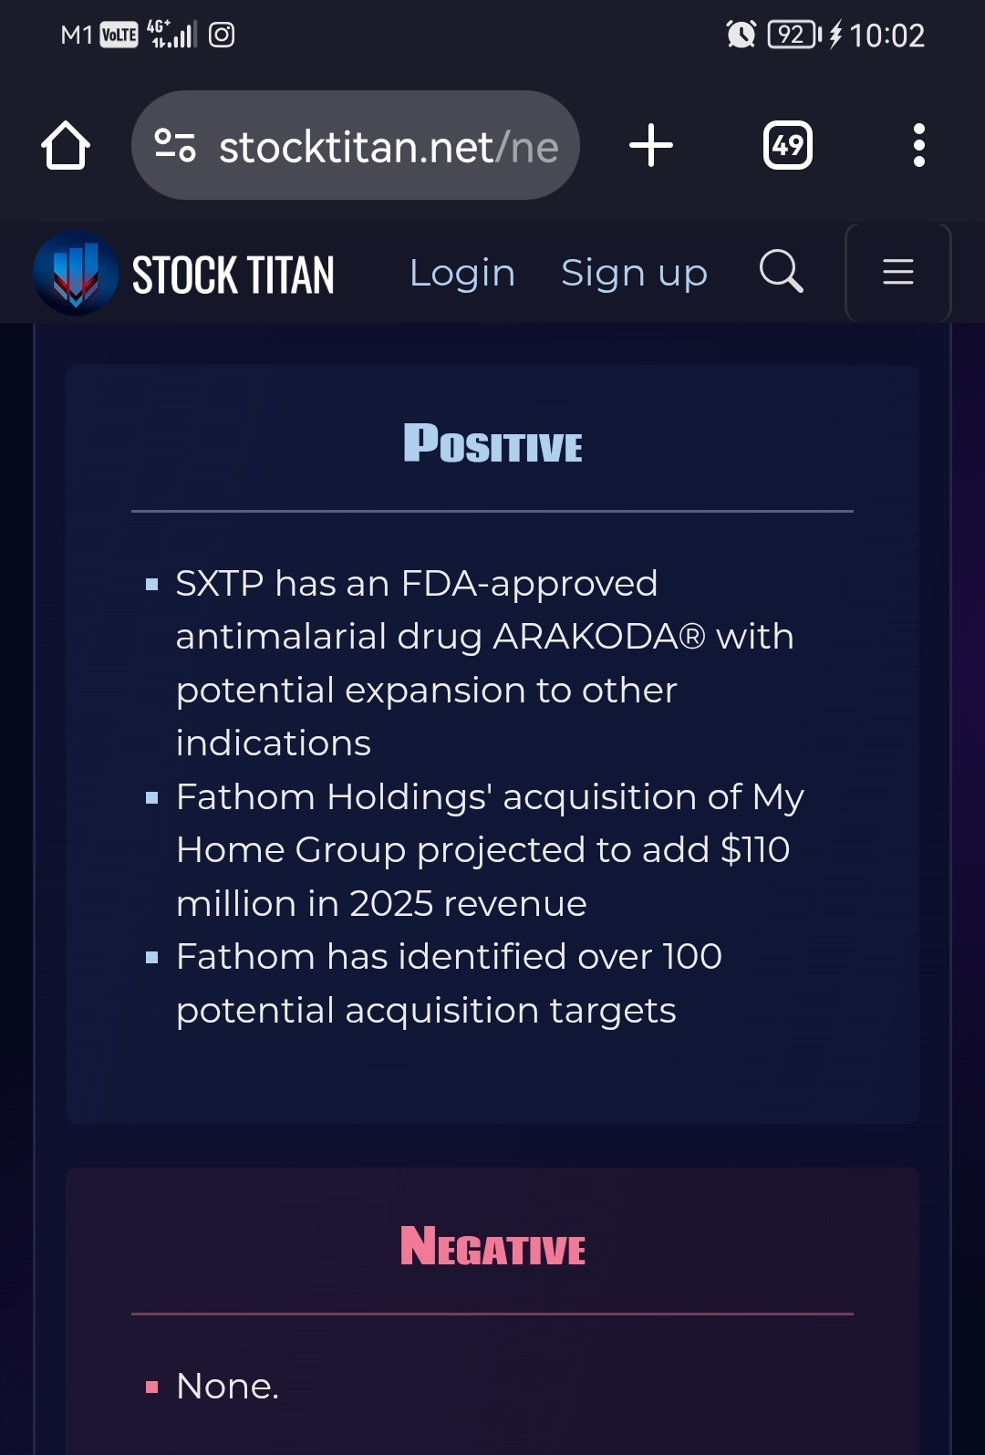Open the site search magnifier icon
Image resolution: width=985 pixels, height=1455 pixels.
[x=782, y=271]
